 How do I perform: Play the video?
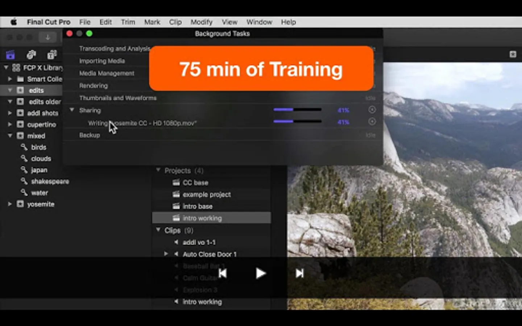[x=261, y=273]
